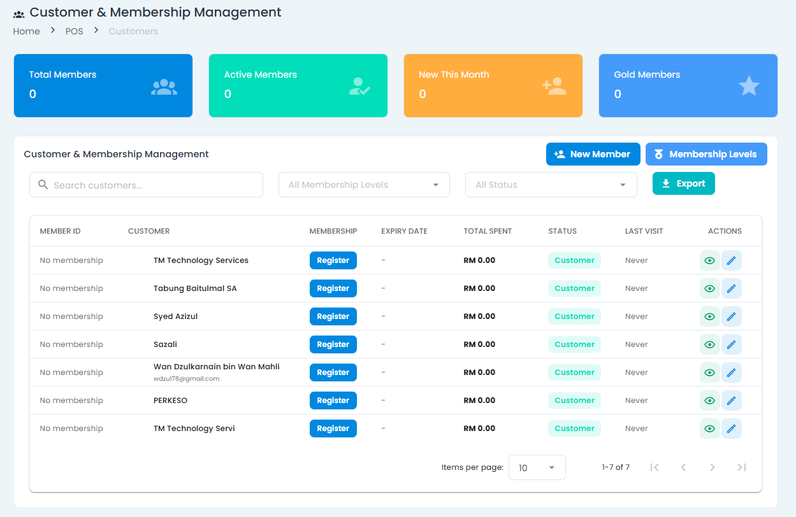Go to previous page arrow
This screenshot has width=796, height=517.
click(x=683, y=467)
